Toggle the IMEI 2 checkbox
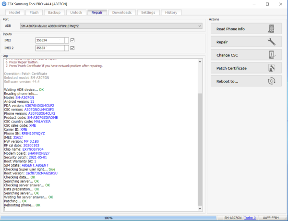The image size is (288, 221). (x=72, y=48)
